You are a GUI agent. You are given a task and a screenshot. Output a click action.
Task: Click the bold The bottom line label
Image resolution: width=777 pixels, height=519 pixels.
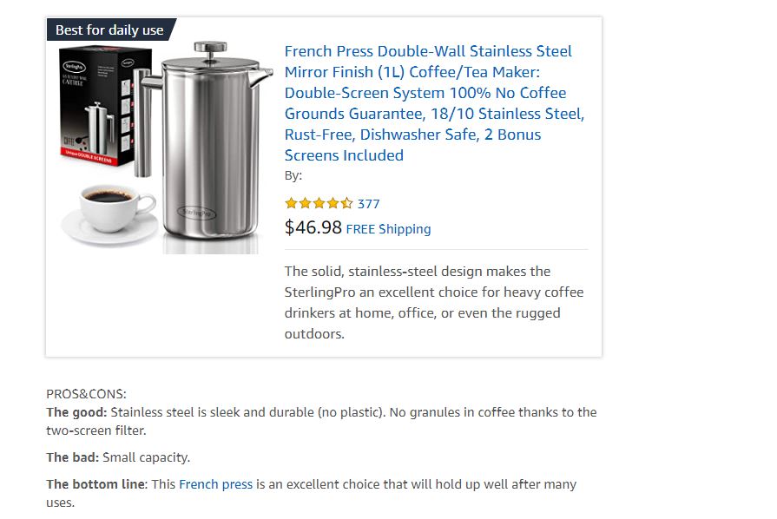coord(95,484)
